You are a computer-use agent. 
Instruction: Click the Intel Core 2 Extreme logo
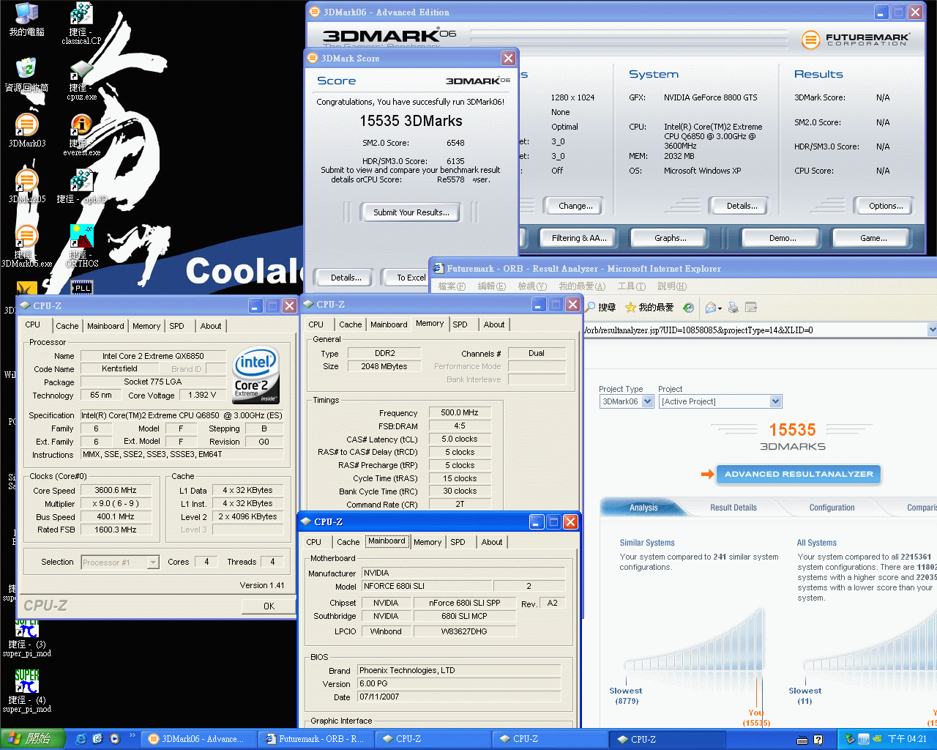tap(255, 374)
